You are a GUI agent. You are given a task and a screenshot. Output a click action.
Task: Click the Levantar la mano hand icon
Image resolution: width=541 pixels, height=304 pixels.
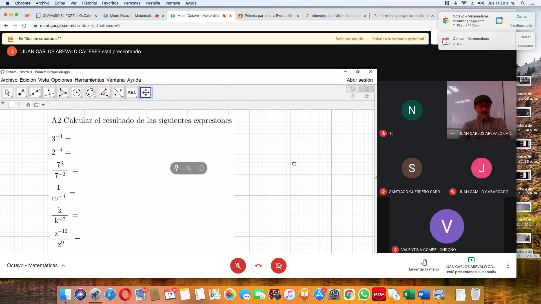coord(424,262)
